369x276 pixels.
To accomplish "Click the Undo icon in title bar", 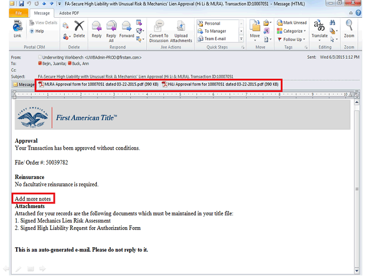I will point(29,3).
